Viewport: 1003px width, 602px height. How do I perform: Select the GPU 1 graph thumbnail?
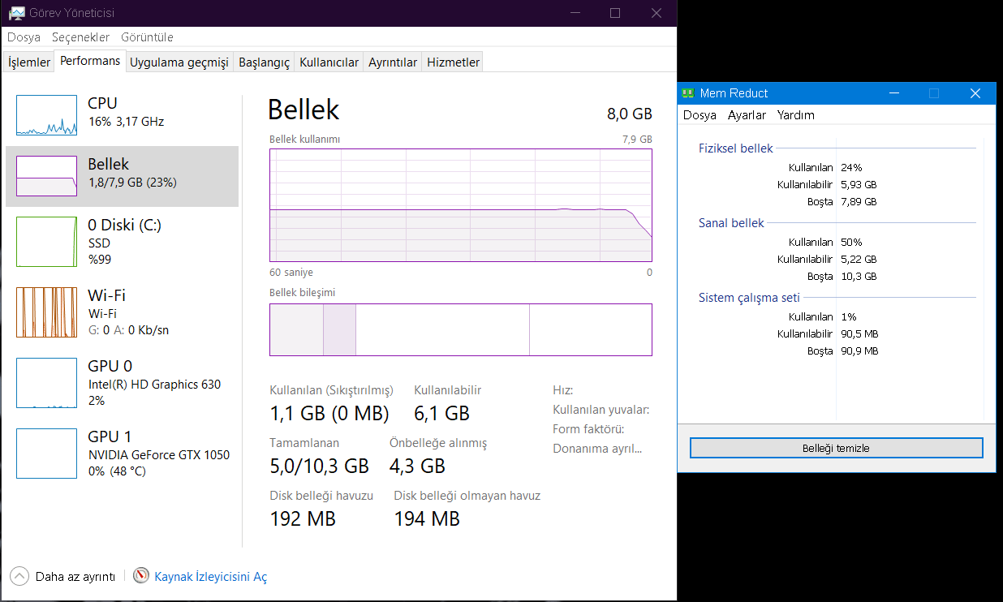[46, 454]
